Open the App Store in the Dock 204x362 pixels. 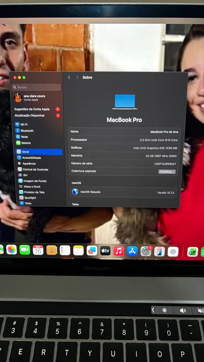click(132, 251)
